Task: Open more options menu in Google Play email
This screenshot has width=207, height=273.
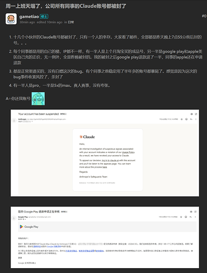Action: (x=195, y=217)
